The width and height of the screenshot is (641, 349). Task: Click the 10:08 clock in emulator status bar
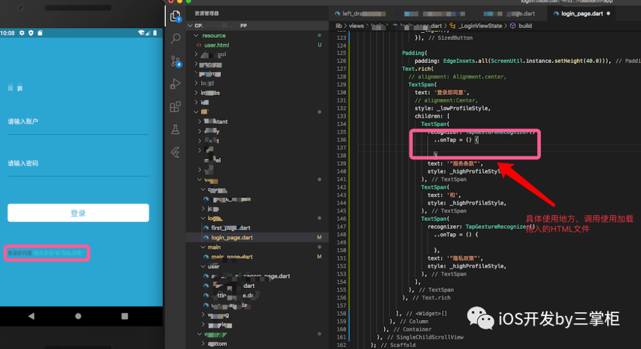point(7,33)
